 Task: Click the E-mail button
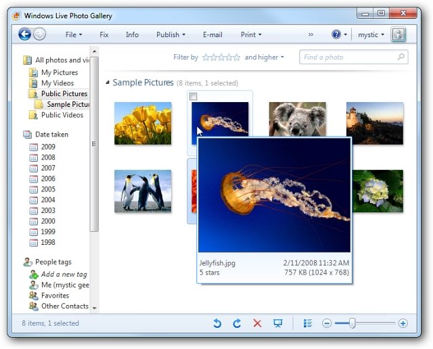212,34
